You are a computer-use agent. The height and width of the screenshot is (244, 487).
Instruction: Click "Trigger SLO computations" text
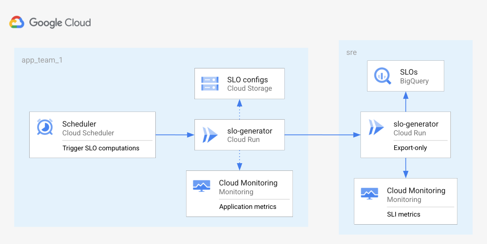click(101, 148)
